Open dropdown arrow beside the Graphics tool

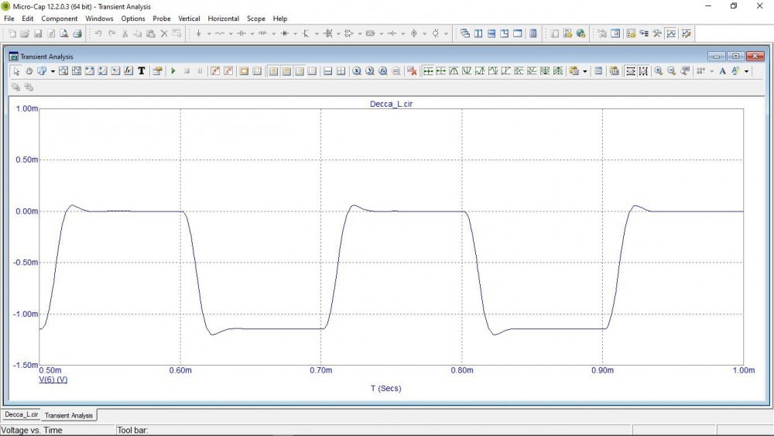[53, 71]
